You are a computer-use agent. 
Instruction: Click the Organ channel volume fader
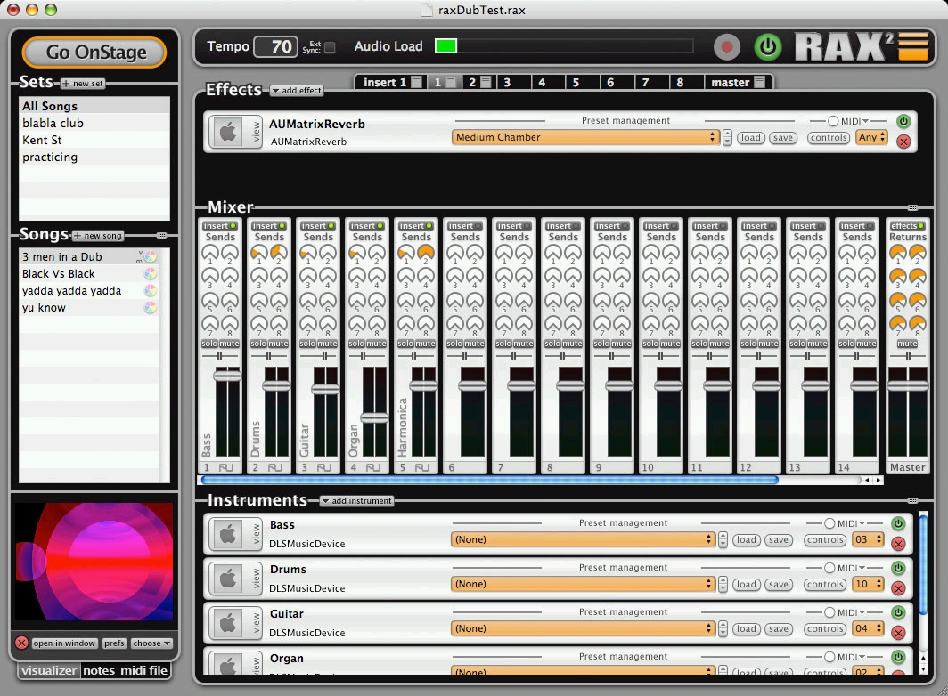(375, 417)
